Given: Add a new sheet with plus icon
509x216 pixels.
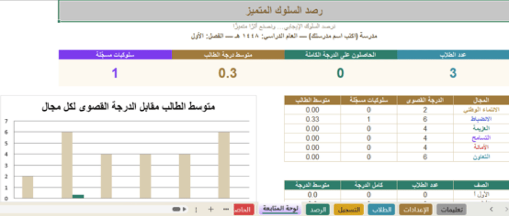Looking at the screenshot, I should pyautogui.click(x=211, y=209).
